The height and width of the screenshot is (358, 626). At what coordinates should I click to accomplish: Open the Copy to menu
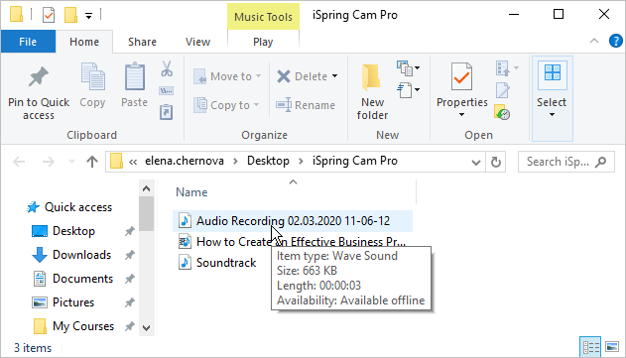pos(226,105)
